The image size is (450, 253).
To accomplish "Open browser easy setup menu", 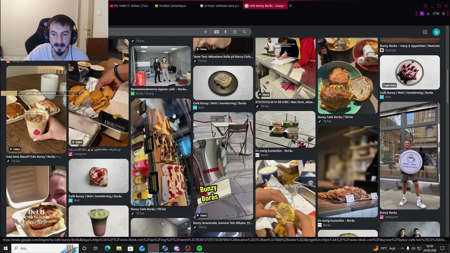I will 444,13.
